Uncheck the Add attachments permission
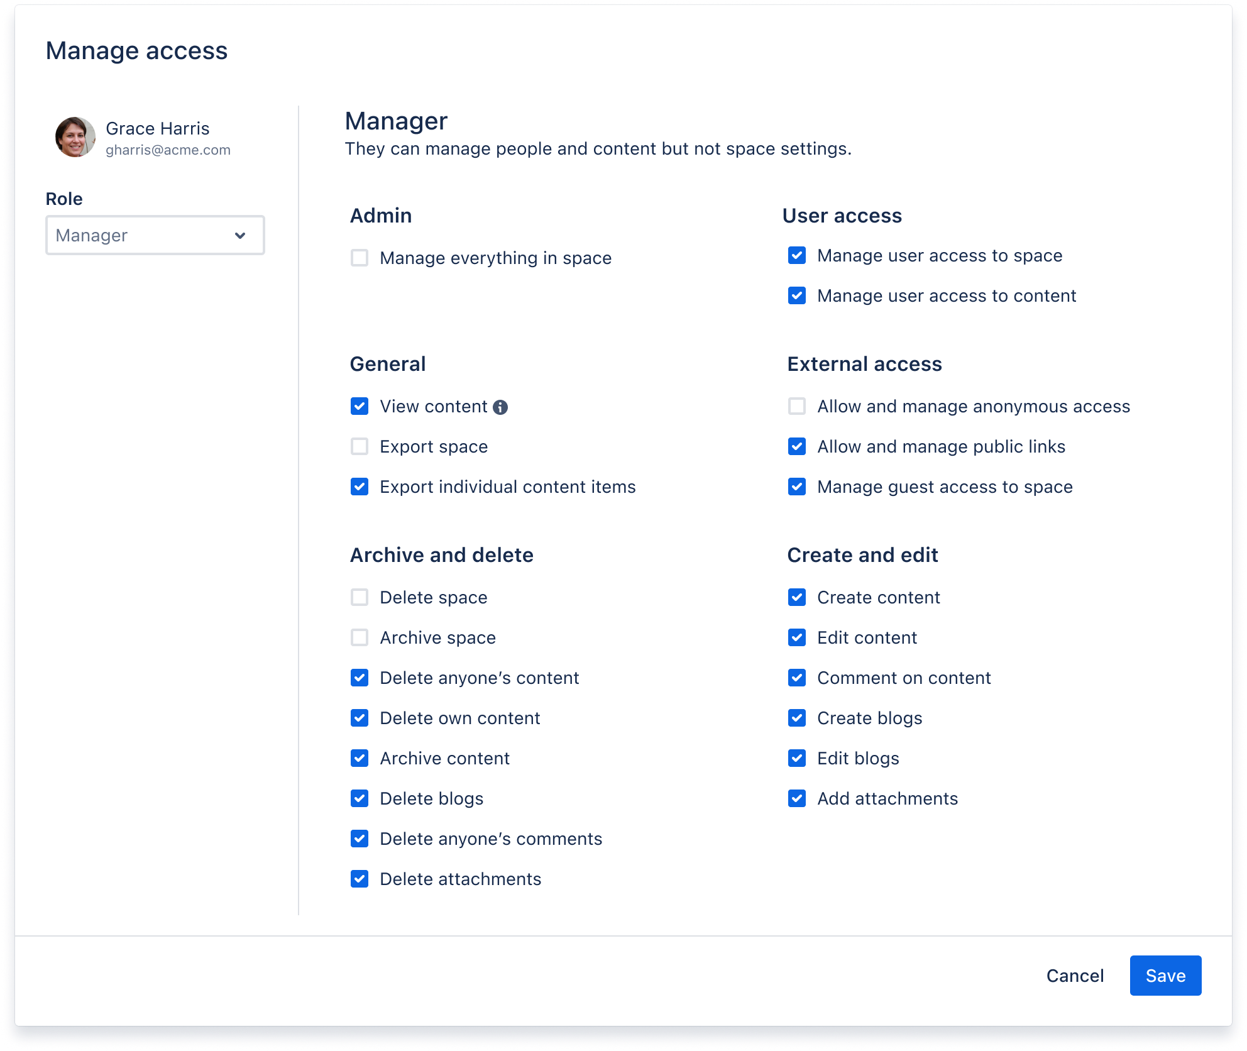 (x=796, y=798)
